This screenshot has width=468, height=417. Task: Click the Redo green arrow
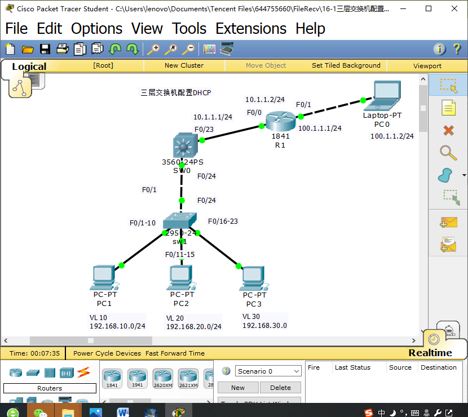click(132, 49)
